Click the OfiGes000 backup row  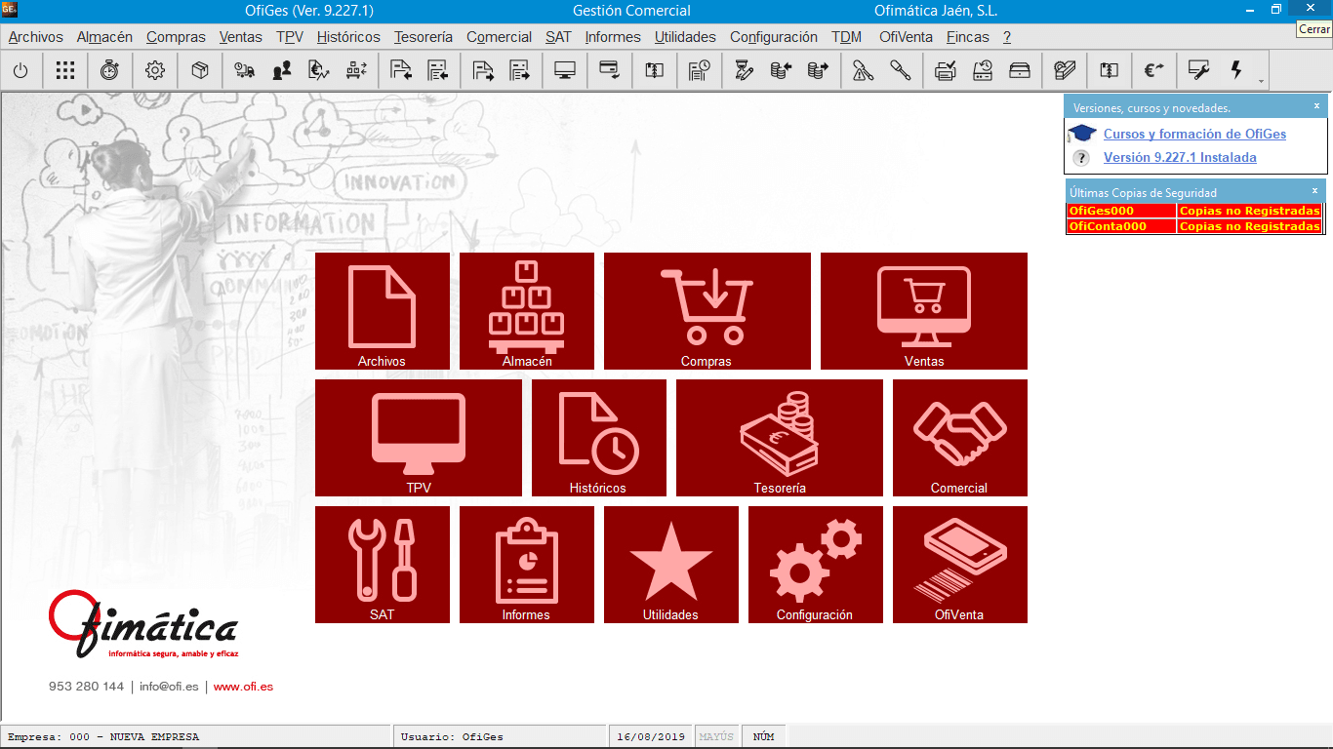1193,211
